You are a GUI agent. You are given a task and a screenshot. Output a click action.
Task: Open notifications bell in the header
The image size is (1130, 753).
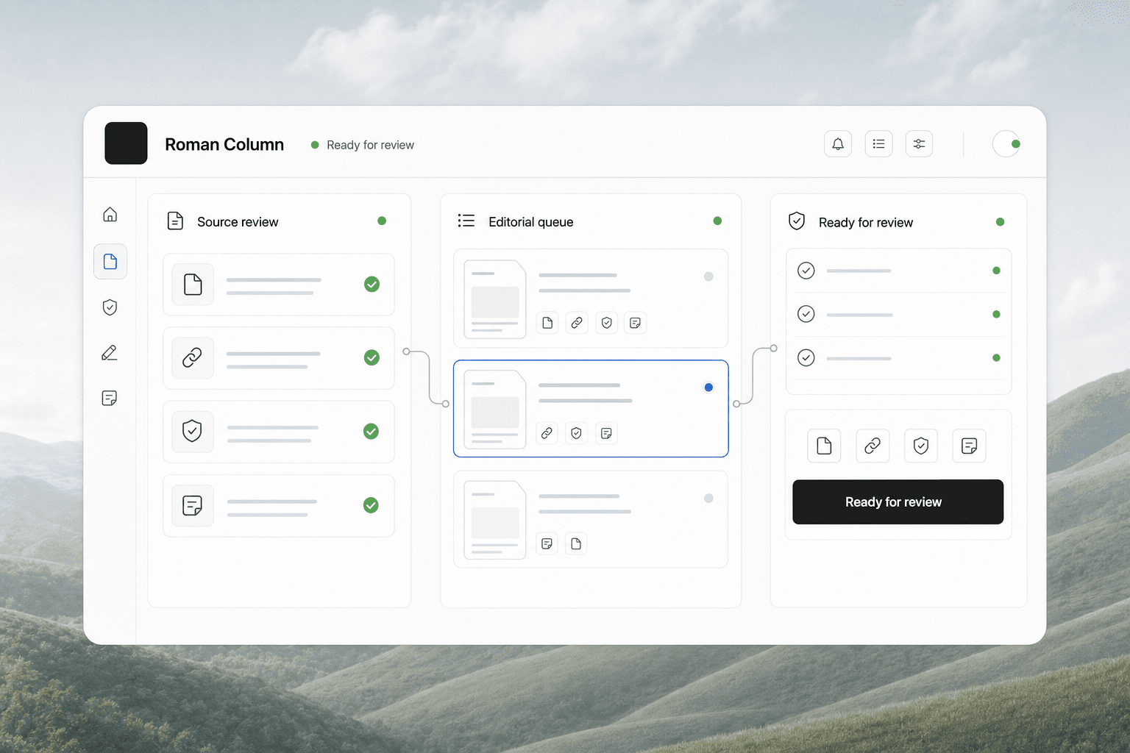pos(838,144)
